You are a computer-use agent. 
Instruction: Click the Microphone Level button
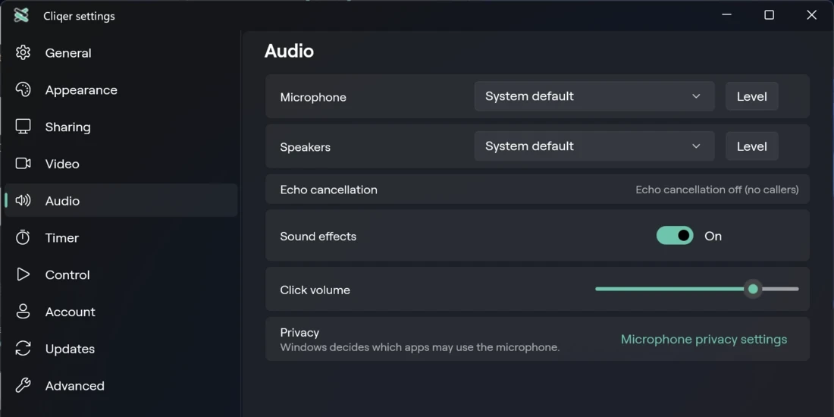[751, 96]
